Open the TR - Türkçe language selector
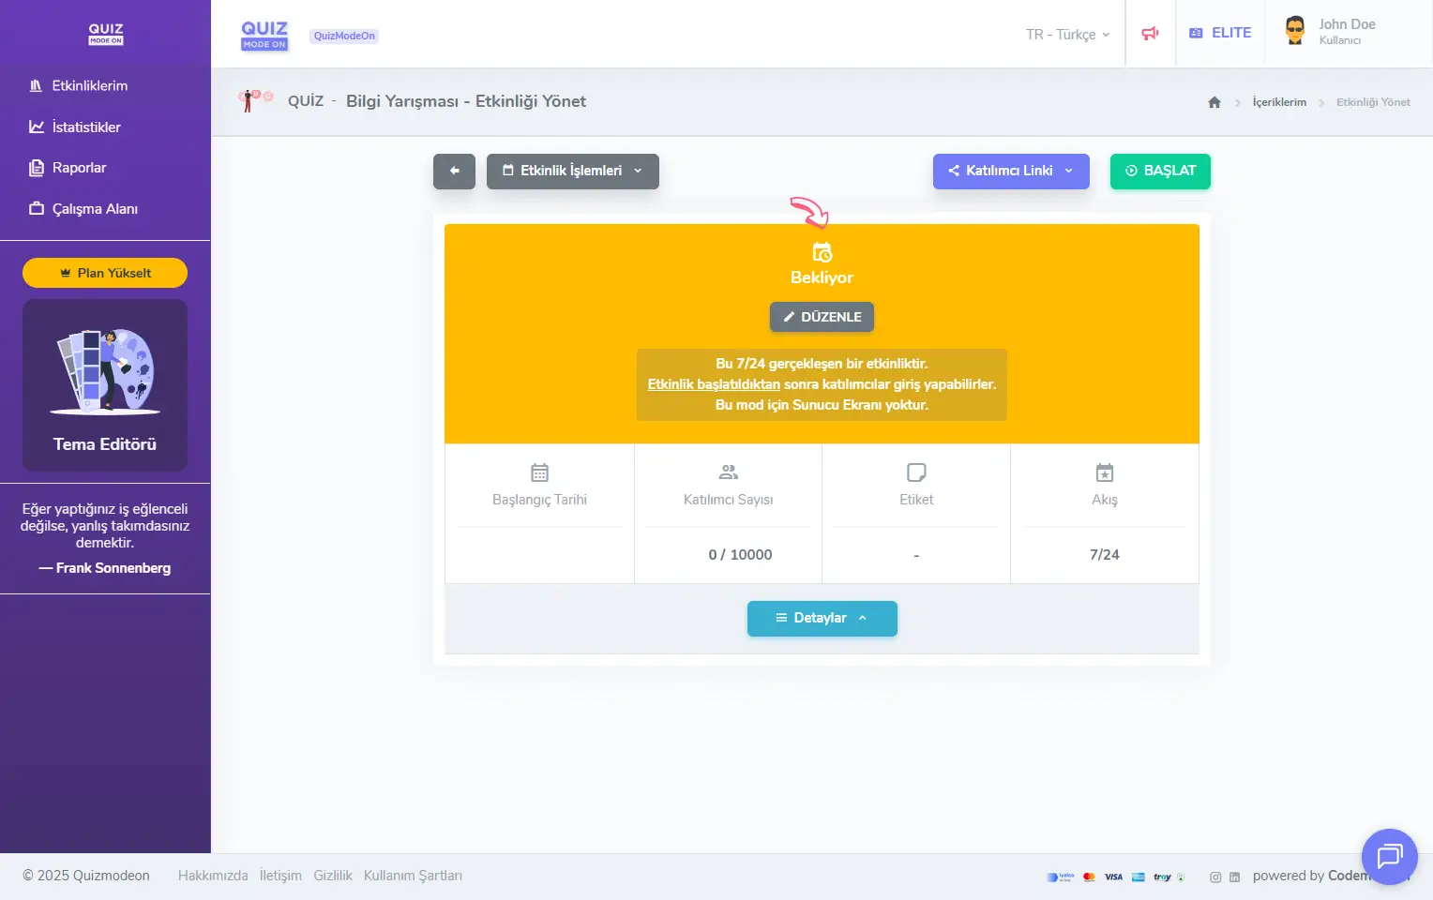Image resolution: width=1433 pixels, height=900 pixels. [1067, 35]
